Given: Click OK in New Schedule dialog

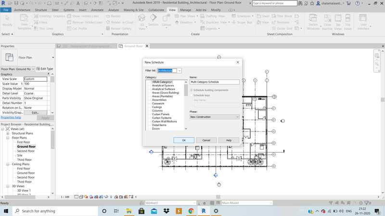Looking at the screenshot, I should coord(184,140).
